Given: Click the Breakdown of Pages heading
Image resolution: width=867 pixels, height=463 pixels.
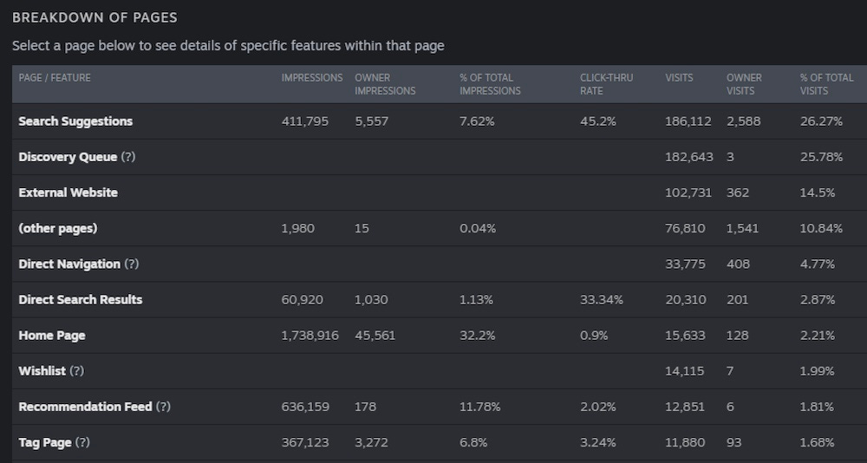Looking at the screenshot, I should [x=95, y=17].
